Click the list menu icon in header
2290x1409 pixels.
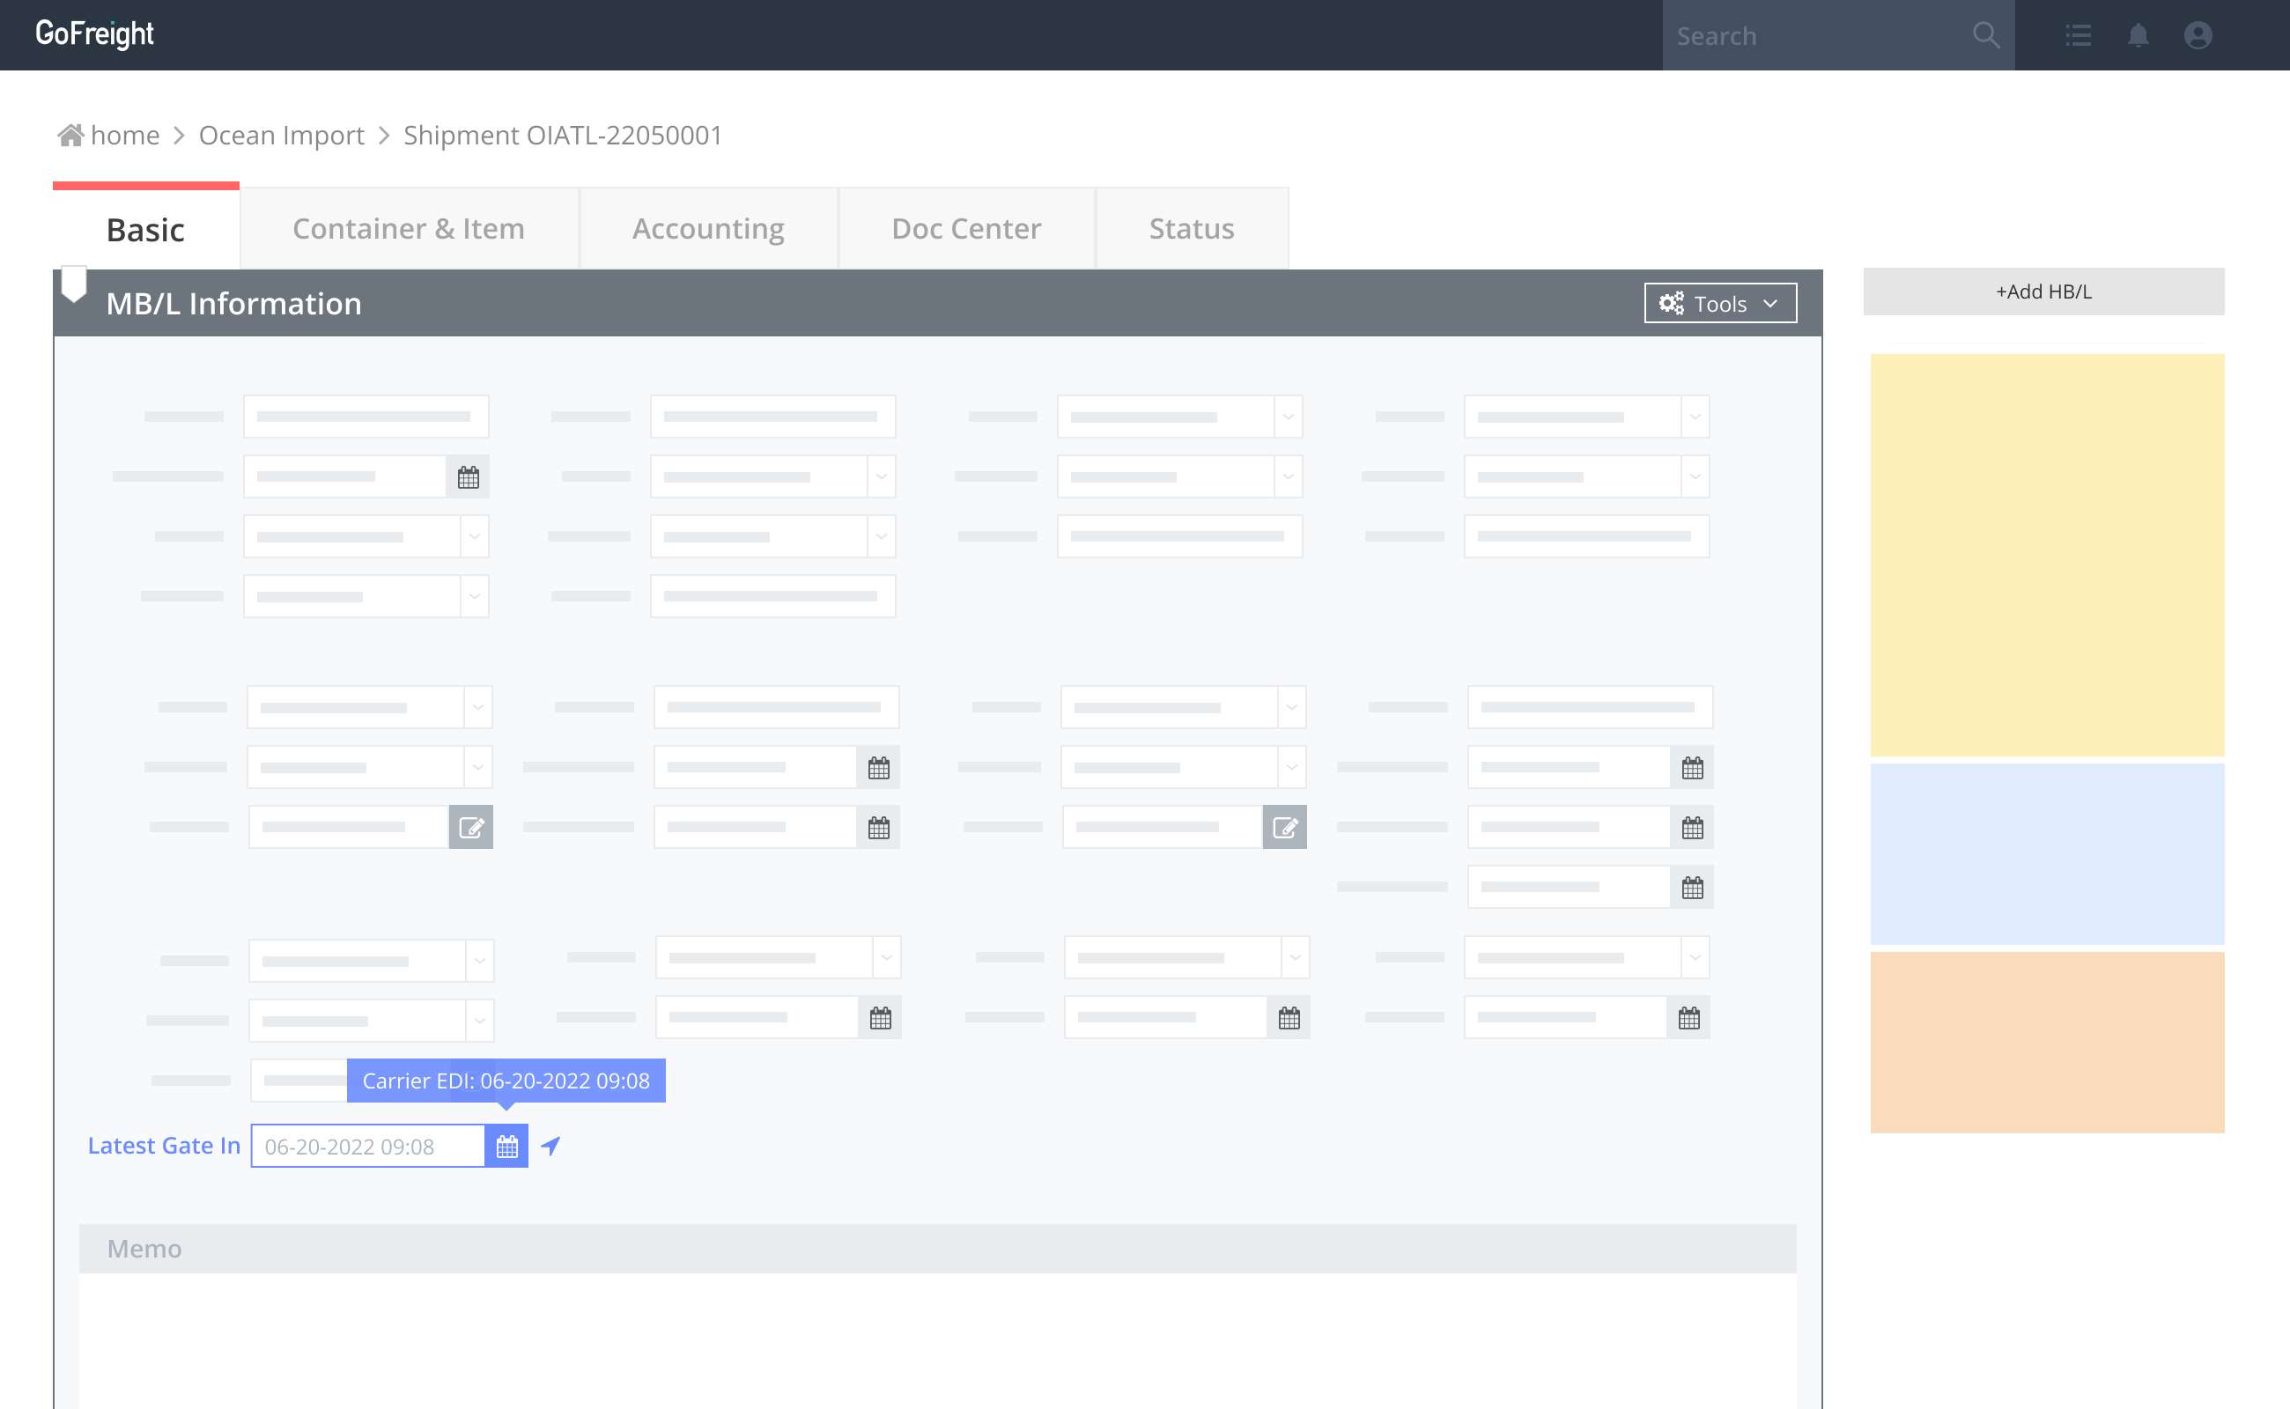(2078, 35)
